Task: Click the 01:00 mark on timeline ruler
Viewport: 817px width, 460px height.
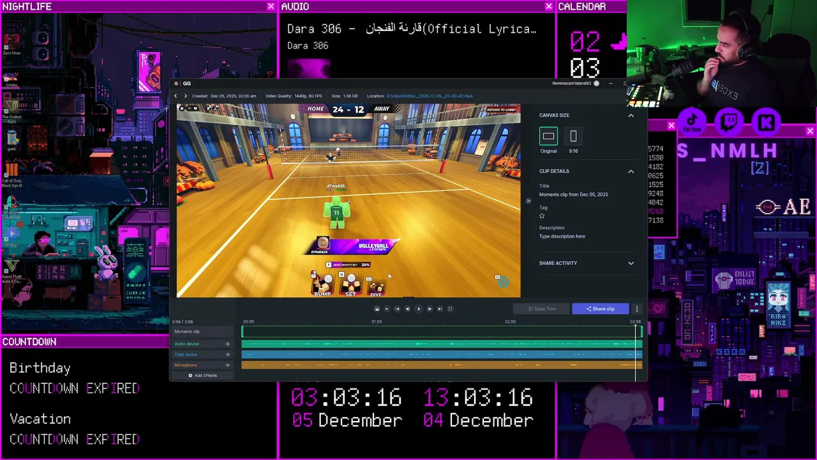Action: (377, 322)
